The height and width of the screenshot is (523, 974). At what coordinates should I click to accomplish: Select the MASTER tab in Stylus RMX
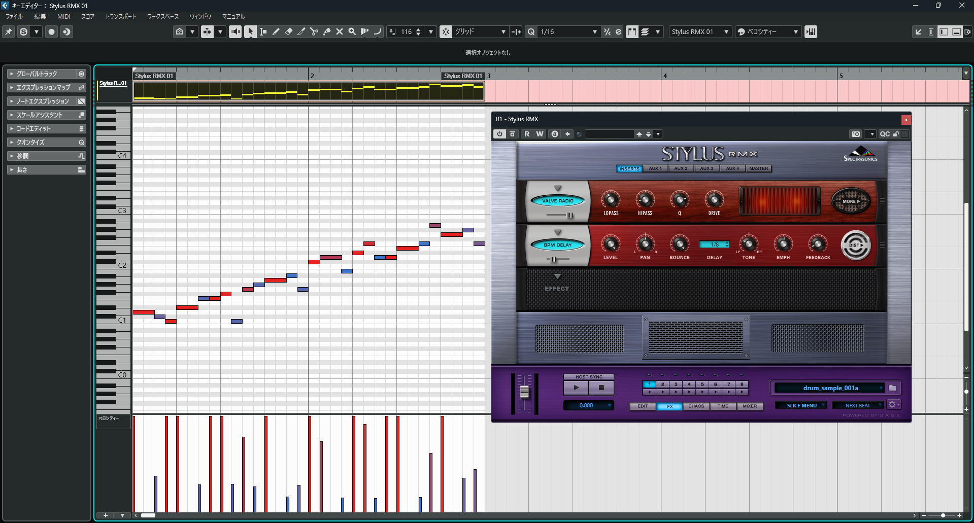tap(759, 169)
